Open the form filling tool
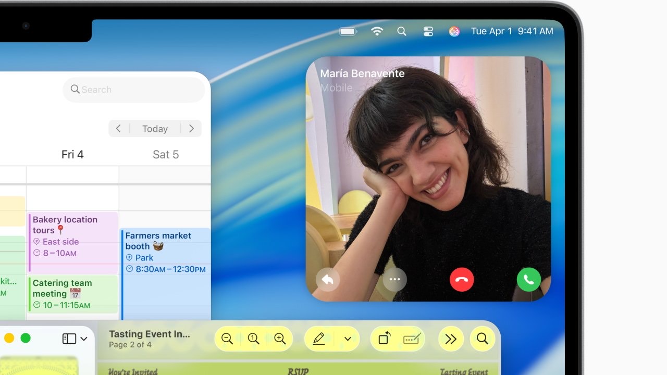Image resolution: width=667 pixels, height=375 pixels. click(x=412, y=339)
